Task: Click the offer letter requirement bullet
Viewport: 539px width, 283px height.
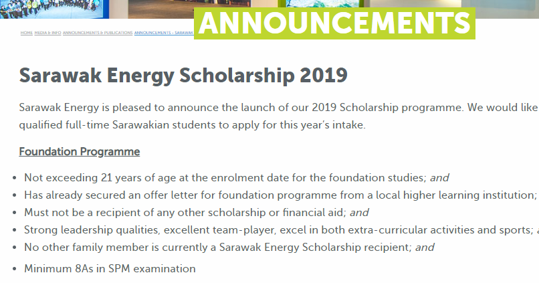Action: [281, 195]
